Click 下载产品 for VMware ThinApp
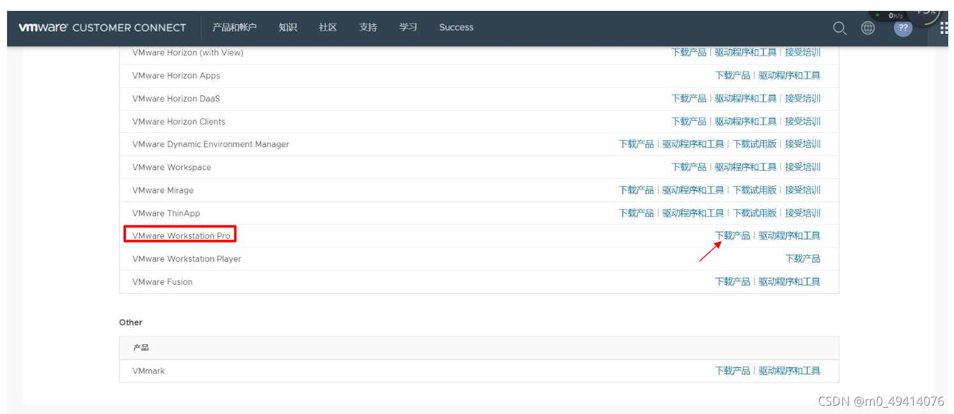The image size is (954, 414). pyautogui.click(x=637, y=213)
